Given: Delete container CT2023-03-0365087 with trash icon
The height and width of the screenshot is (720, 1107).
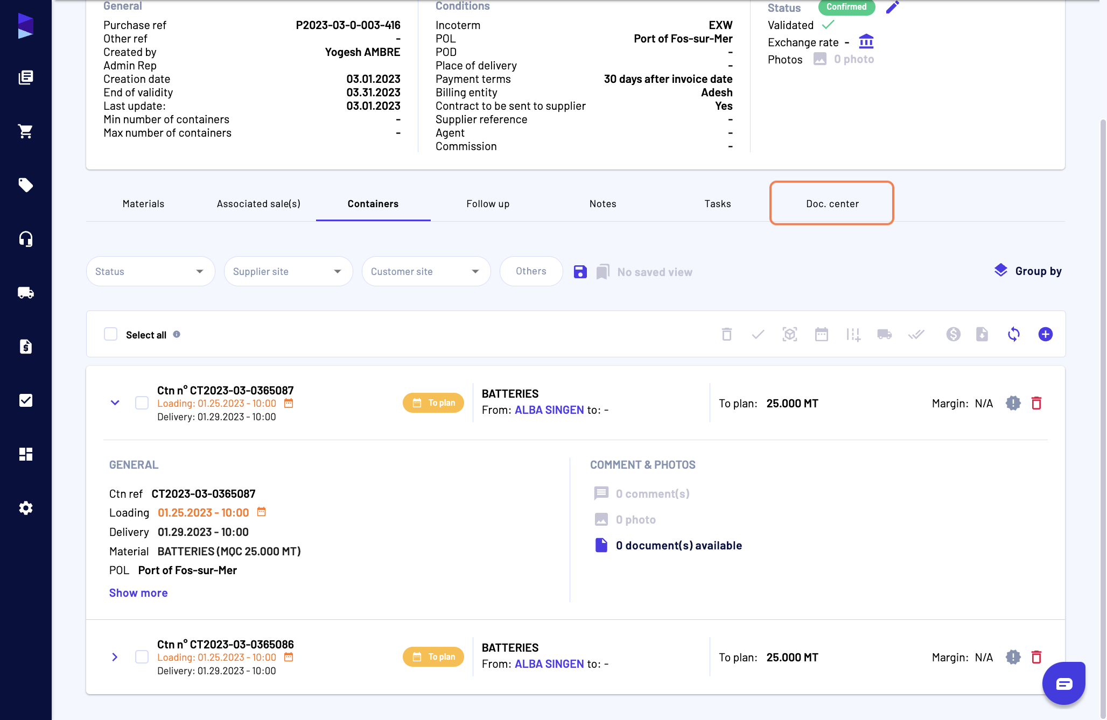Looking at the screenshot, I should (1036, 403).
